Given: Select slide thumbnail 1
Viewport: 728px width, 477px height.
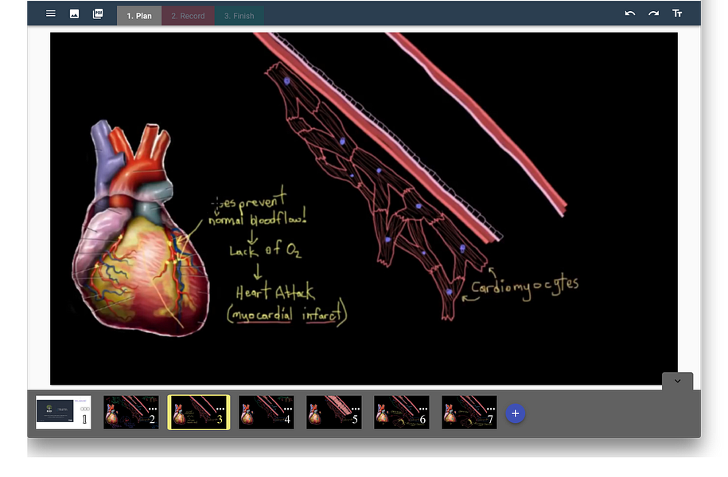Looking at the screenshot, I should pyautogui.click(x=64, y=412).
